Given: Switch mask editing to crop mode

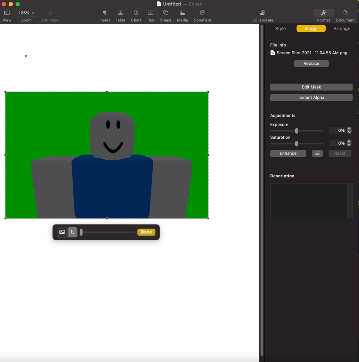Looking at the screenshot, I should (x=72, y=232).
